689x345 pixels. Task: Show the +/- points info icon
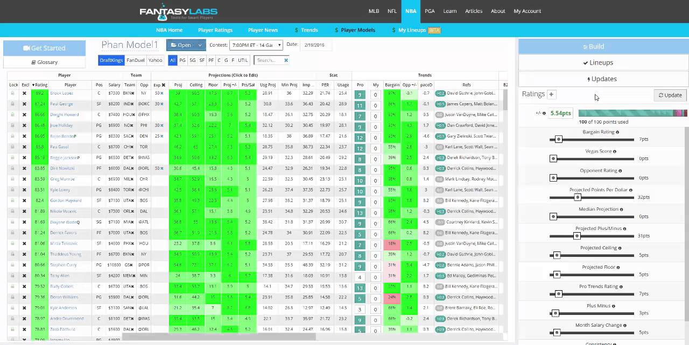point(544,113)
